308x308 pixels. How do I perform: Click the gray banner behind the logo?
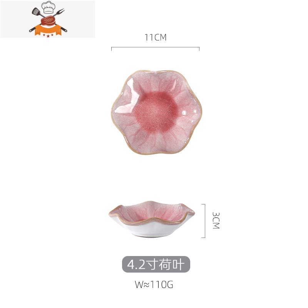point(48,19)
